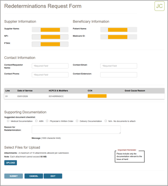Check the Medical Documentation checkbox
The height and width of the screenshot is (186, 168).
click(x=8, y=121)
